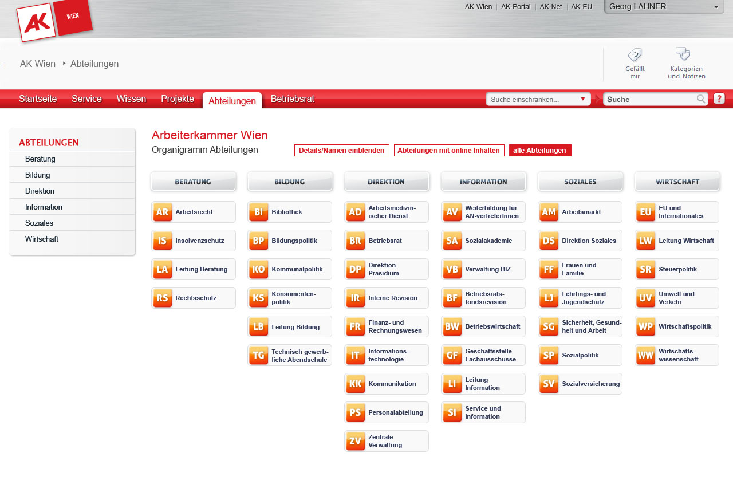Click the TG Abendschule icon
Viewport: 733px width, 504px height.
(259, 355)
